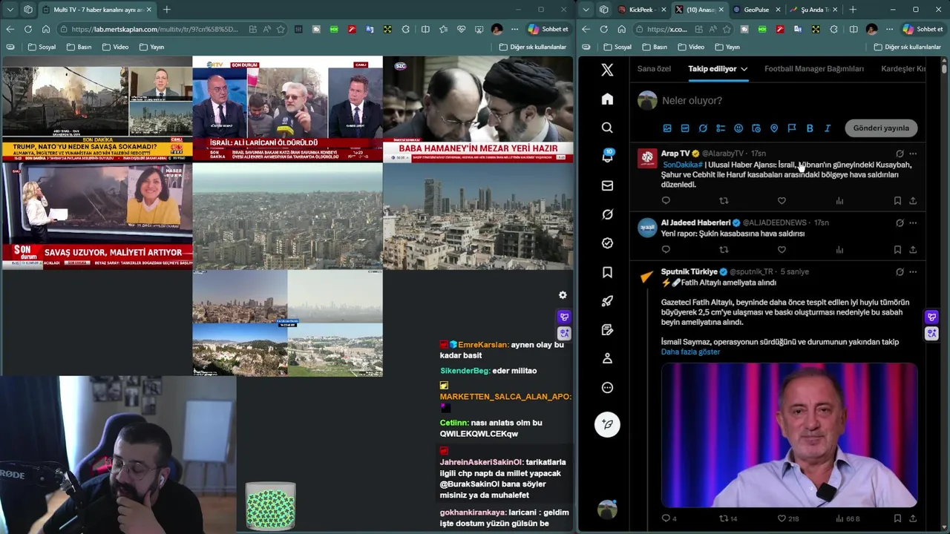This screenshot has width=950, height=534.
Task: Open the more circle icon in sidebar
Action: pyautogui.click(x=607, y=387)
